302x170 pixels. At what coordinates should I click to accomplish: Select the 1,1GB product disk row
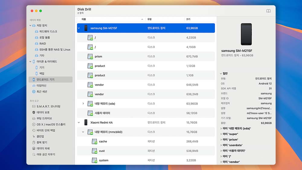[x=146, y=75]
